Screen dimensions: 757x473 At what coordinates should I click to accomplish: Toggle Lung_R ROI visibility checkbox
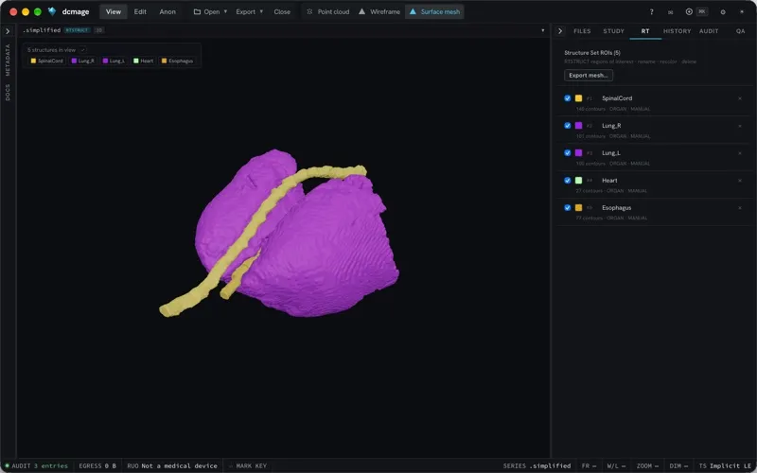tap(567, 126)
